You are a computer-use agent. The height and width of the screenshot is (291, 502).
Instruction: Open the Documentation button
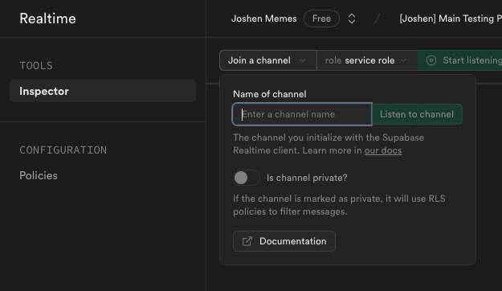point(284,241)
